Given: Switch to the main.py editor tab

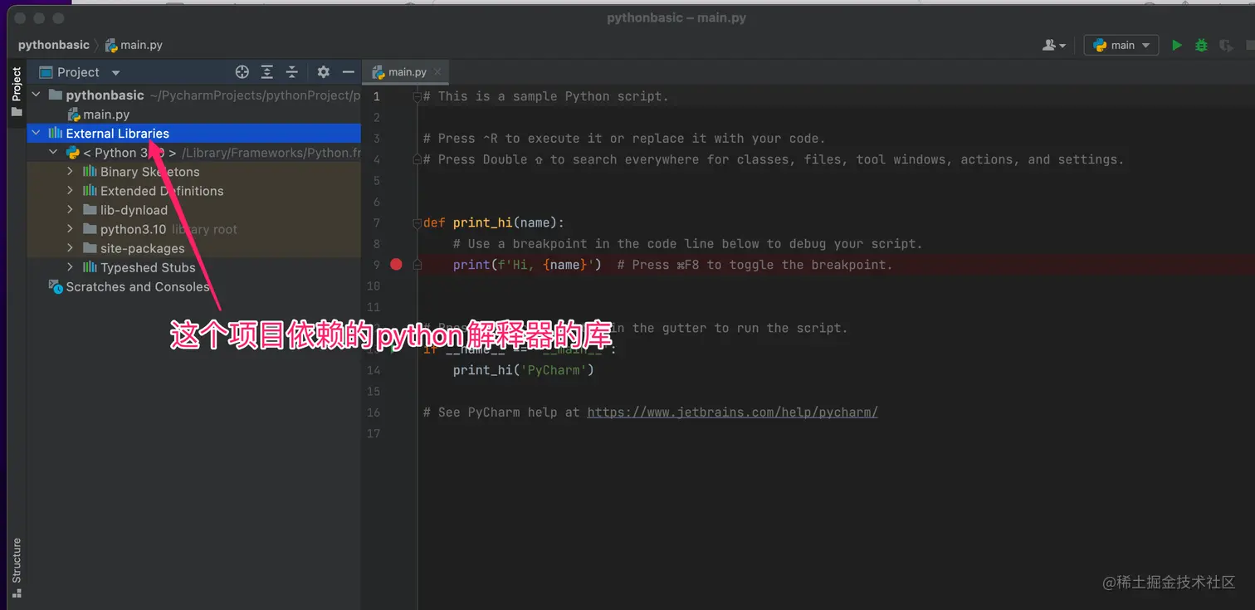Looking at the screenshot, I should click(406, 72).
